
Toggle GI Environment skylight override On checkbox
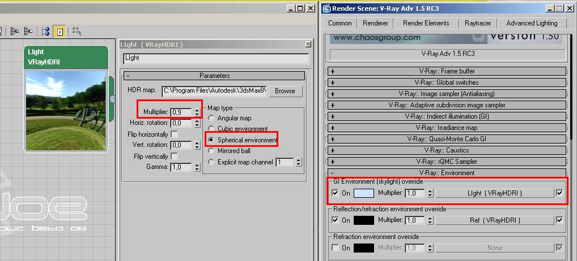(x=335, y=193)
